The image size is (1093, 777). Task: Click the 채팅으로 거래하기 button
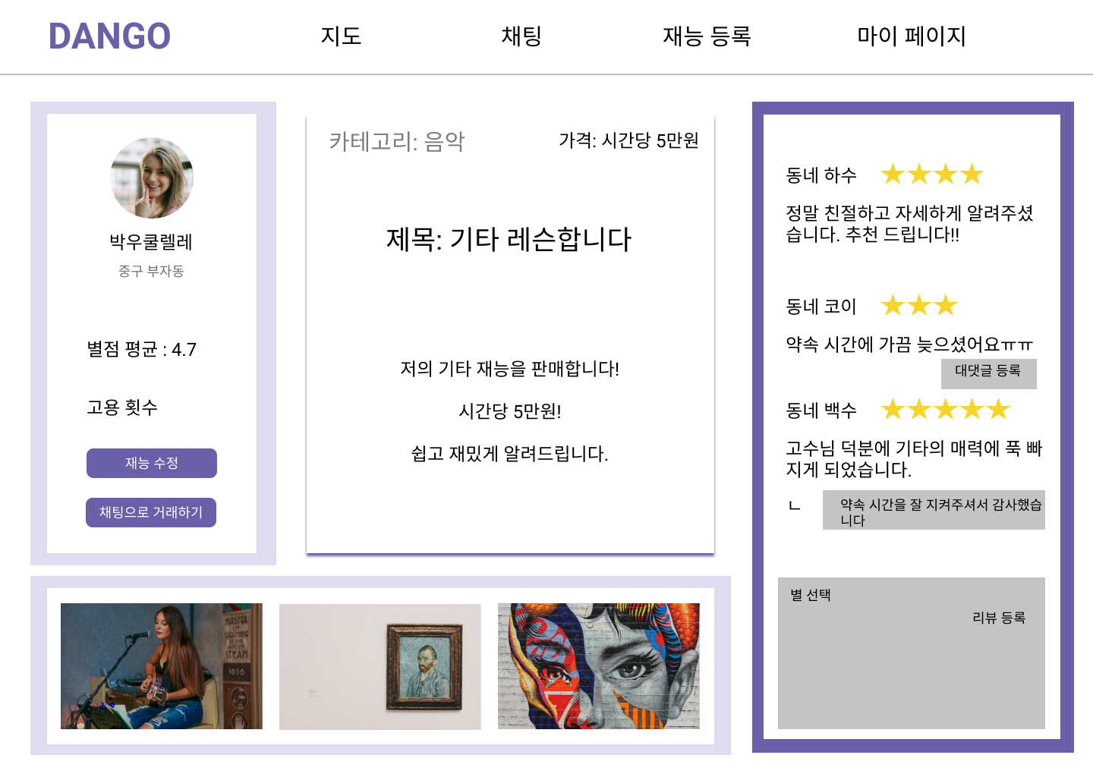(x=150, y=512)
